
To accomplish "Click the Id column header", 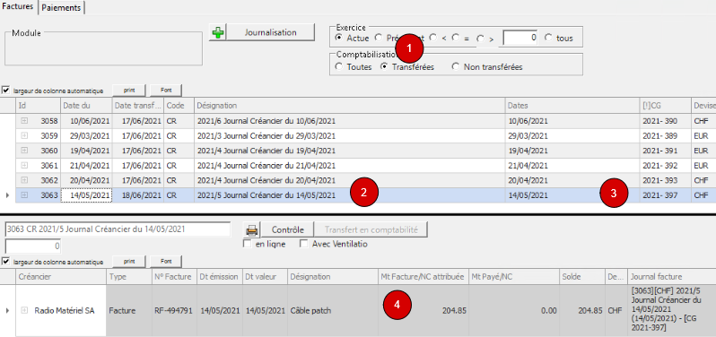I will point(38,106).
